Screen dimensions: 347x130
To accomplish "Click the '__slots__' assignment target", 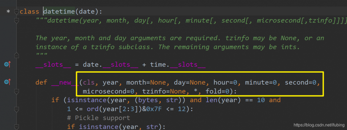I will click(53, 65).
